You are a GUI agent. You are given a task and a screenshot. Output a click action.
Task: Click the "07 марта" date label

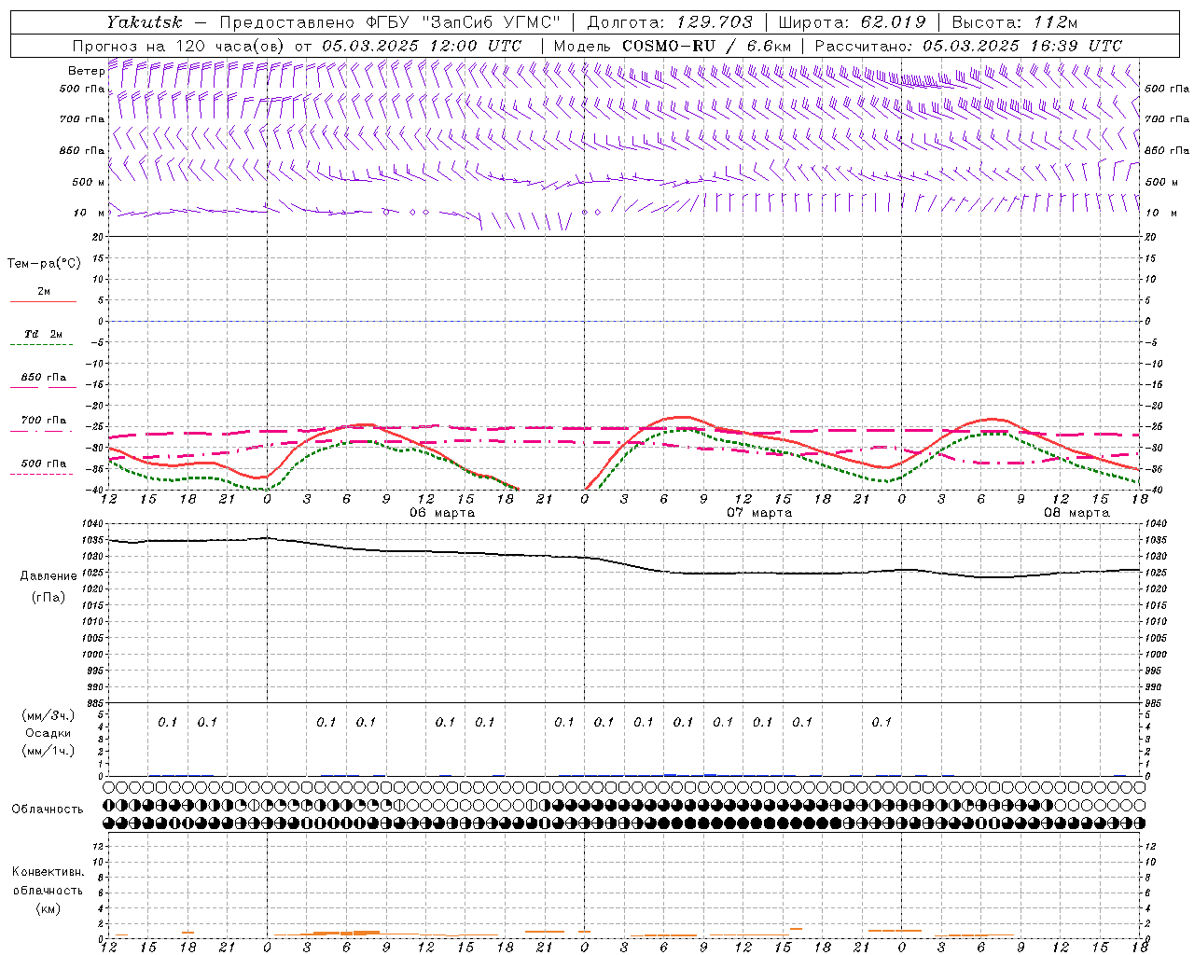(759, 513)
